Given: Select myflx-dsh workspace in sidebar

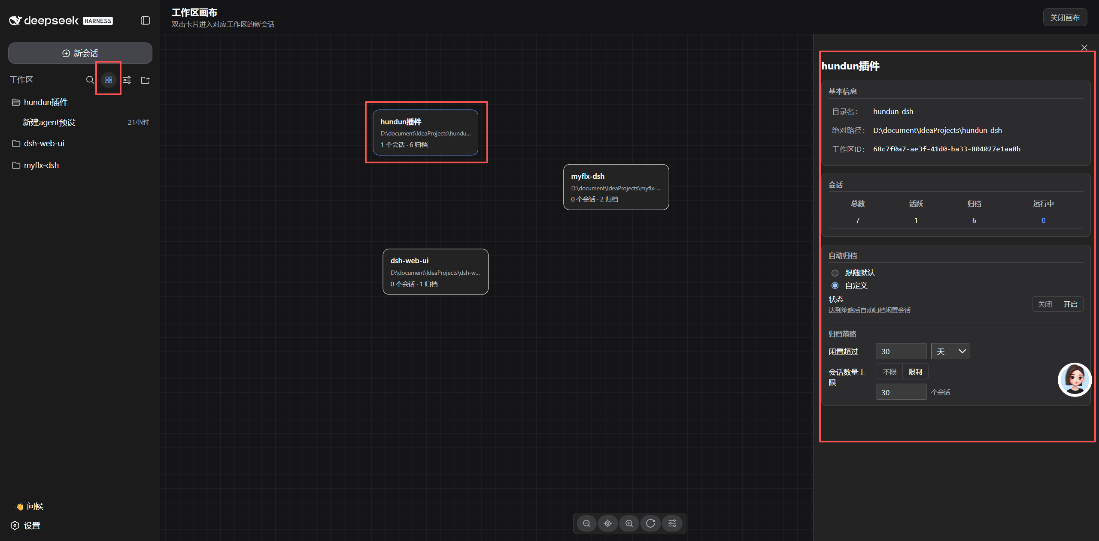Looking at the screenshot, I should 80,165.
